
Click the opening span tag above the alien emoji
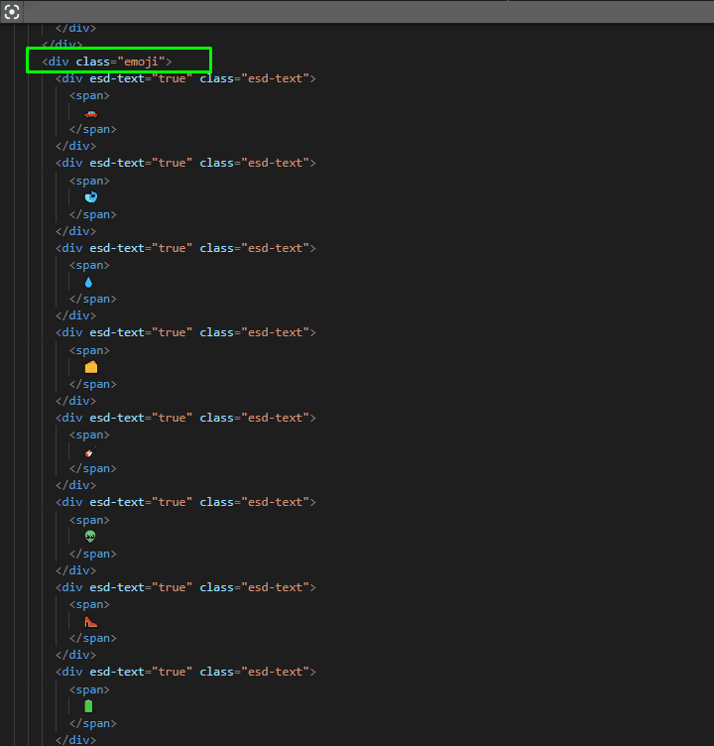click(x=89, y=520)
